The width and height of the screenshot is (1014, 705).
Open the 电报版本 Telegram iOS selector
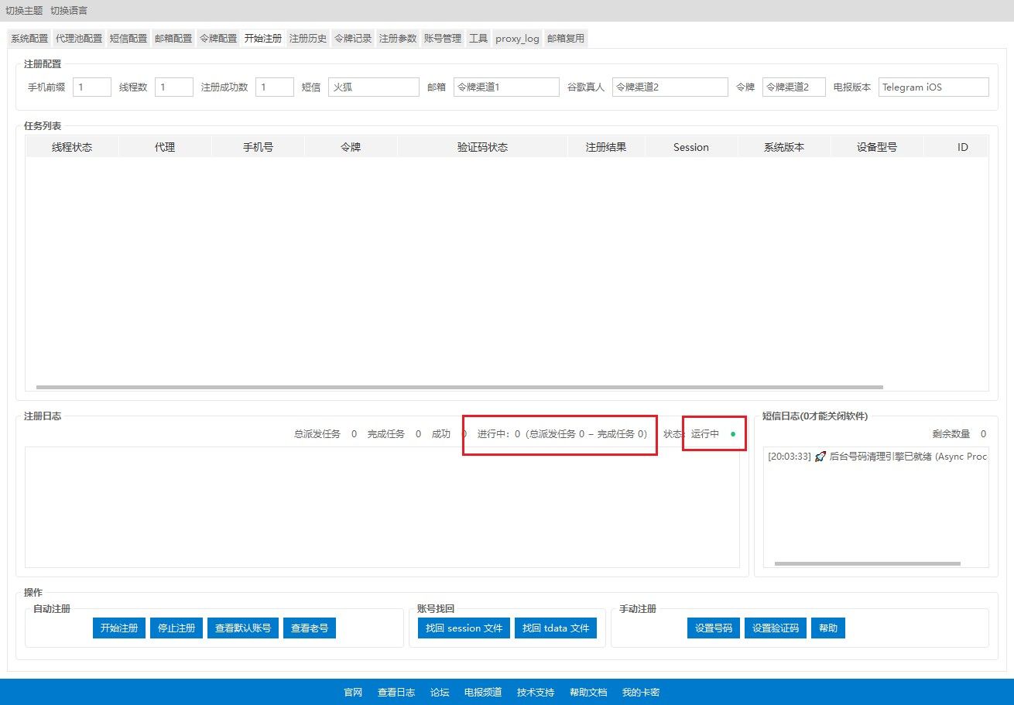(933, 87)
